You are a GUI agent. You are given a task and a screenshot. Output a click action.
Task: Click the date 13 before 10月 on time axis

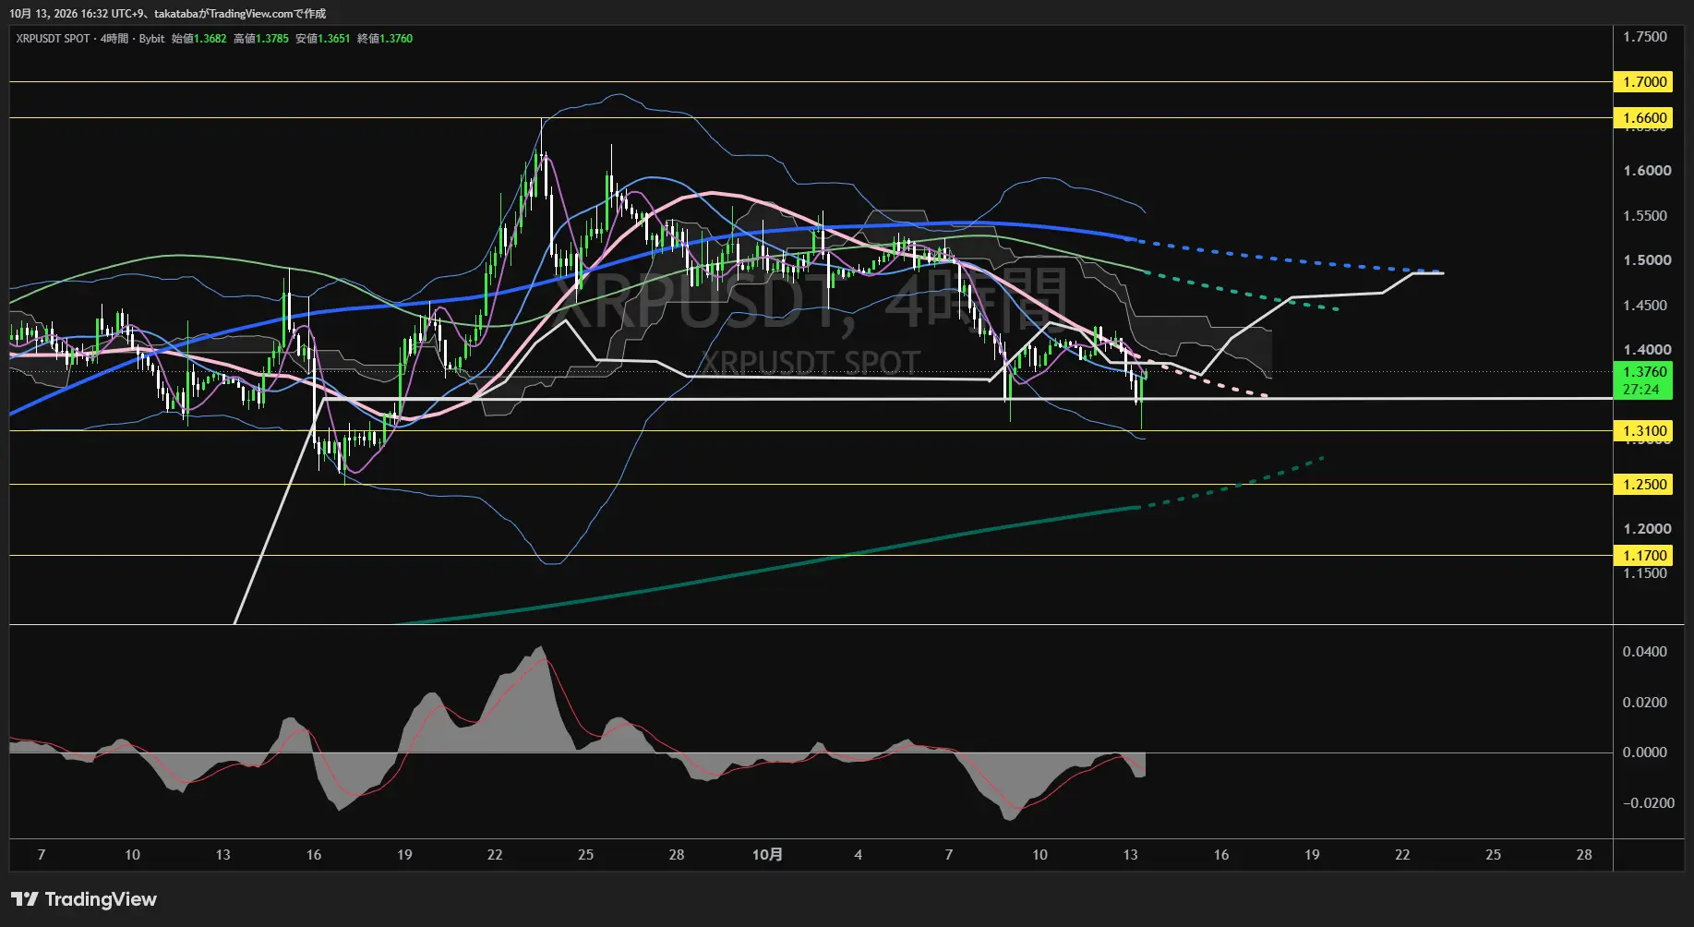coord(222,855)
